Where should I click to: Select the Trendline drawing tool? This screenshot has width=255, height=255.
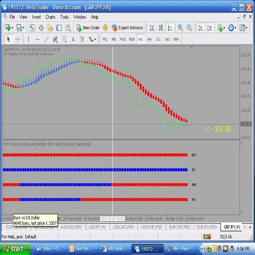click(46, 39)
